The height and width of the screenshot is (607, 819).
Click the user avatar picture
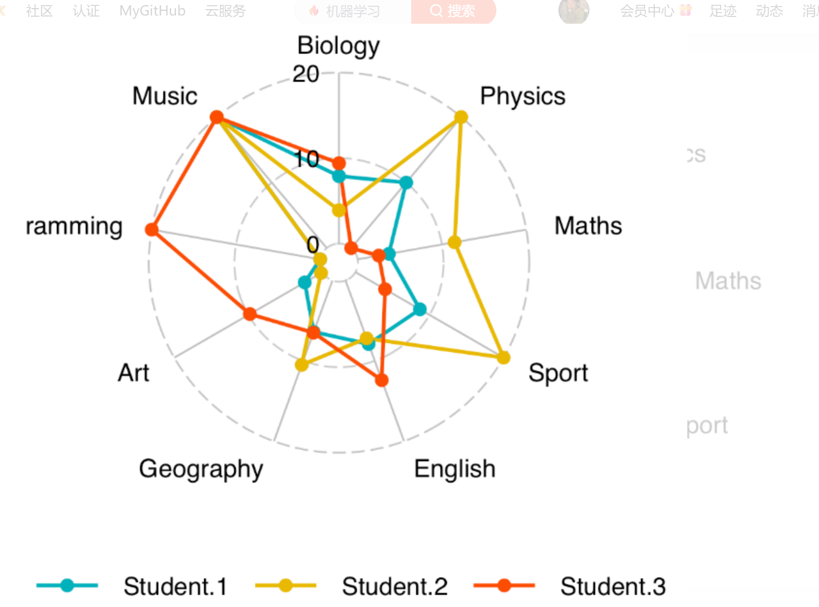pyautogui.click(x=573, y=11)
